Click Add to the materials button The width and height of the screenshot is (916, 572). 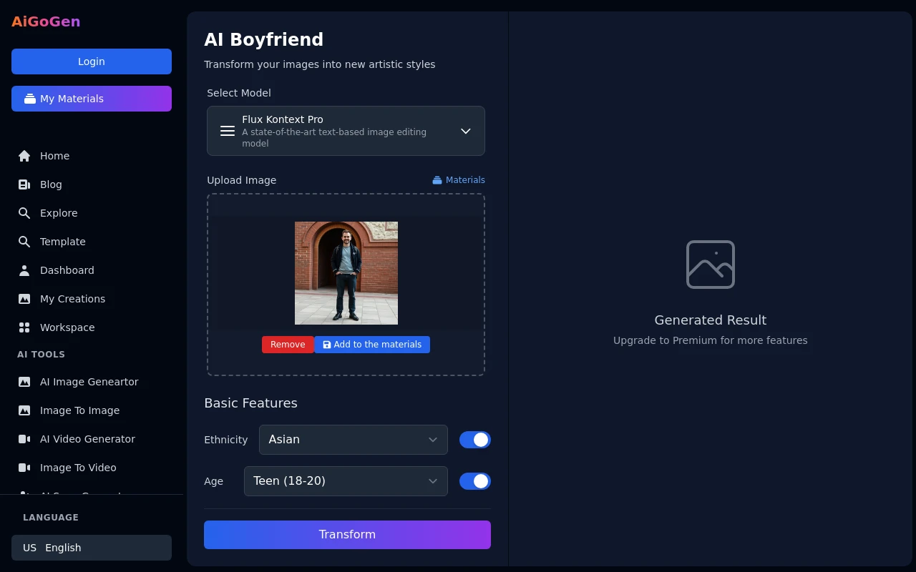click(x=372, y=345)
